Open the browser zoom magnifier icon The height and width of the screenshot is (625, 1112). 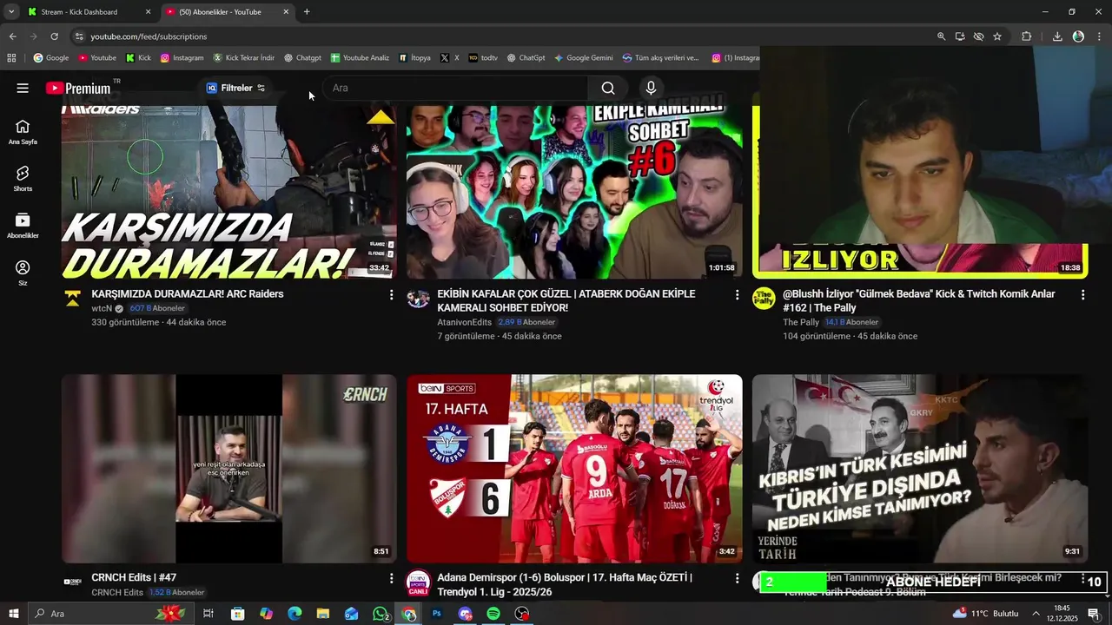941,36
